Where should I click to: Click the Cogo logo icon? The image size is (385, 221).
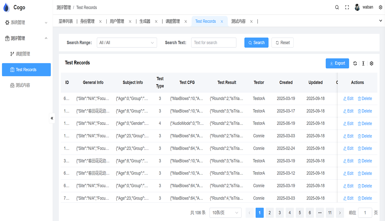coord(7,7)
